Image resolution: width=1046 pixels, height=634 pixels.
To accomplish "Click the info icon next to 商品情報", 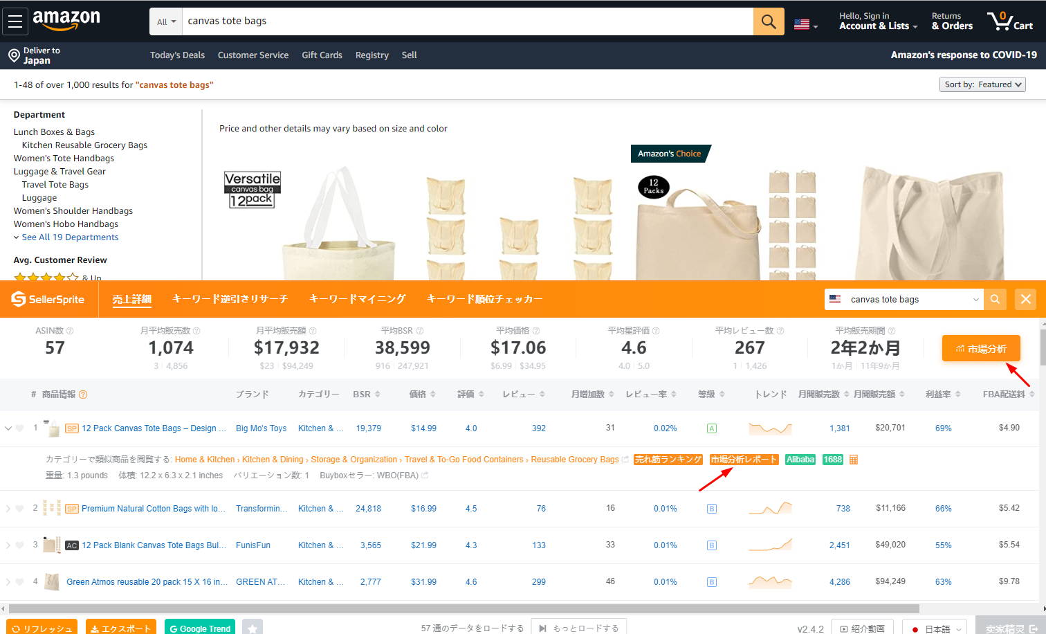I will [83, 395].
